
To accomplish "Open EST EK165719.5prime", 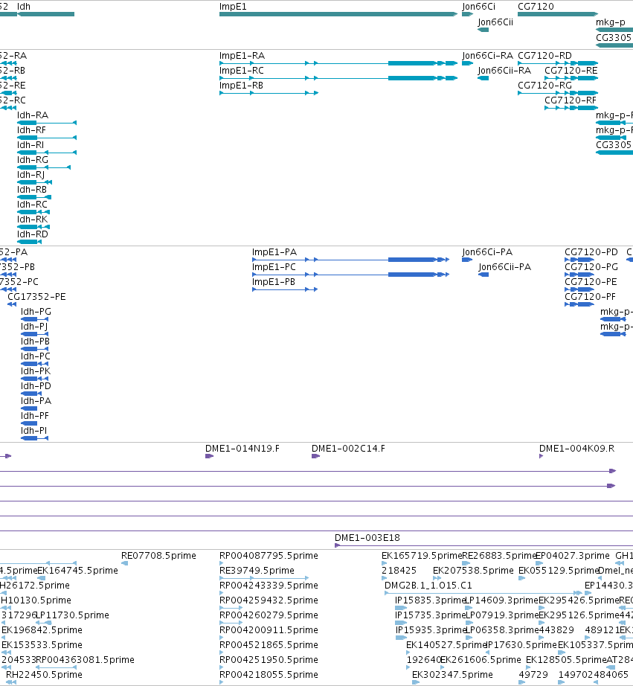I will pyautogui.click(x=384, y=563).
